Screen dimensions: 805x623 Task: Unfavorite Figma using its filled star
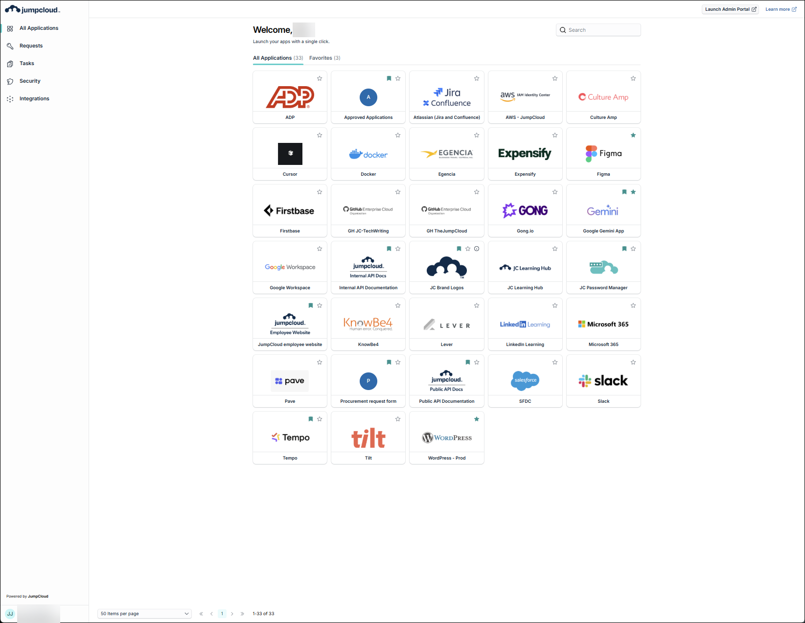(x=633, y=135)
